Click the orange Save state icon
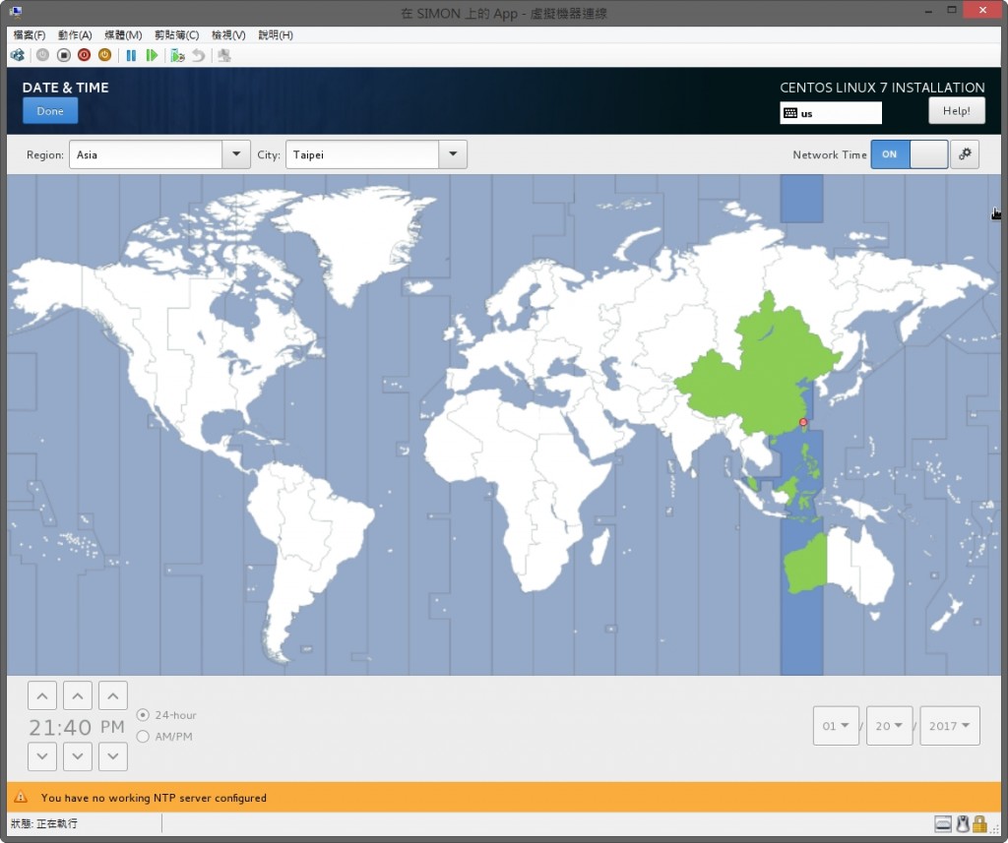1008x843 pixels. tap(104, 55)
